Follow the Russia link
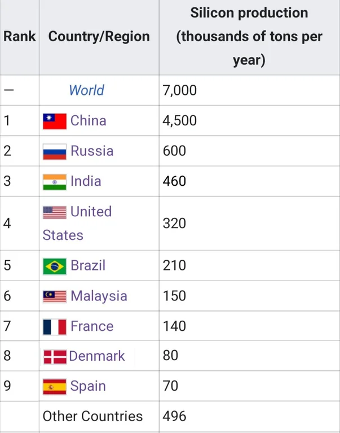This screenshot has height=433, width=340. click(92, 151)
